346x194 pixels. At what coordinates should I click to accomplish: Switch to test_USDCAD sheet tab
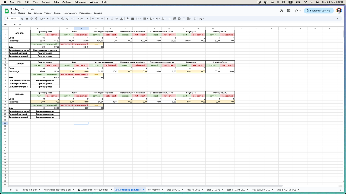tap(214, 190)
